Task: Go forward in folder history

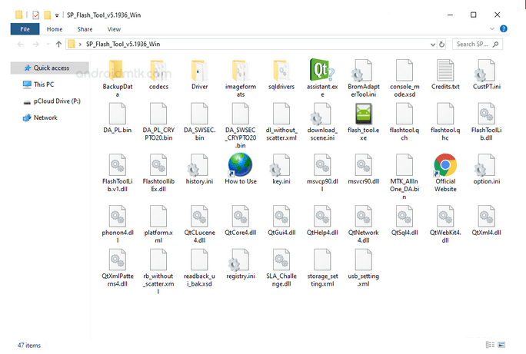Action: (35, 44)
